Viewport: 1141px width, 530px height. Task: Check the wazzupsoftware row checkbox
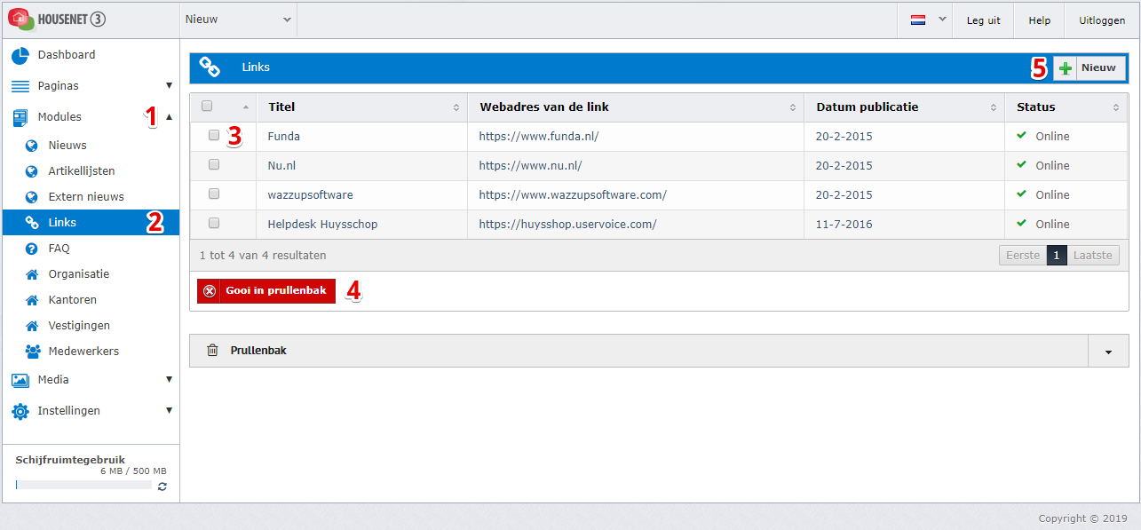[214, 194]
